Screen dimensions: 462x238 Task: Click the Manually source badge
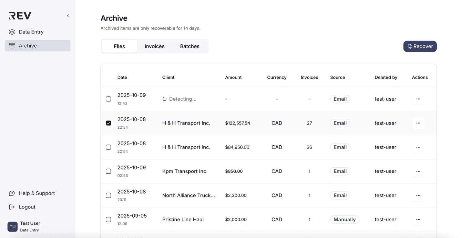[x=344, y=220]
